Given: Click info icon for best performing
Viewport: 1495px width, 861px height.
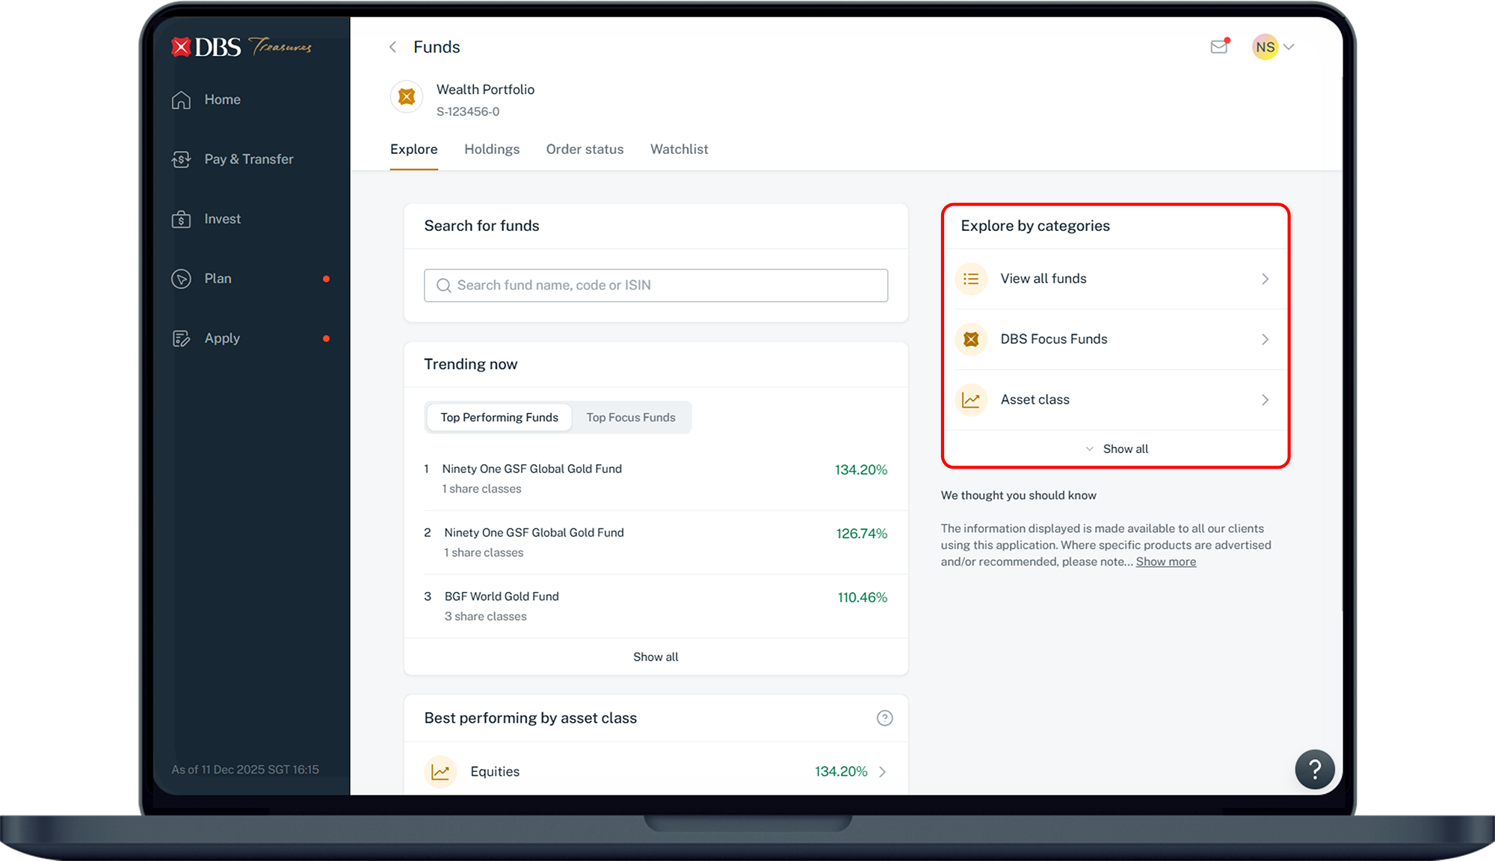Looking at the screenshot, I should click(884, 718).
